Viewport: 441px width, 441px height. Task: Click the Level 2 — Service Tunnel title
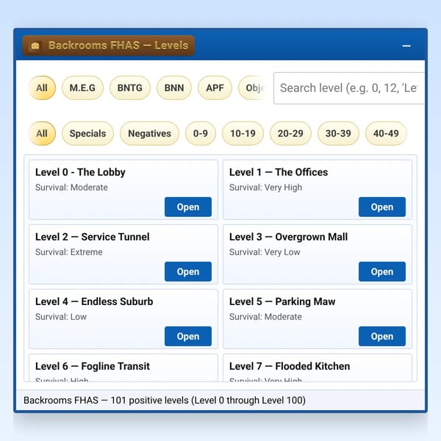(93, 237)
